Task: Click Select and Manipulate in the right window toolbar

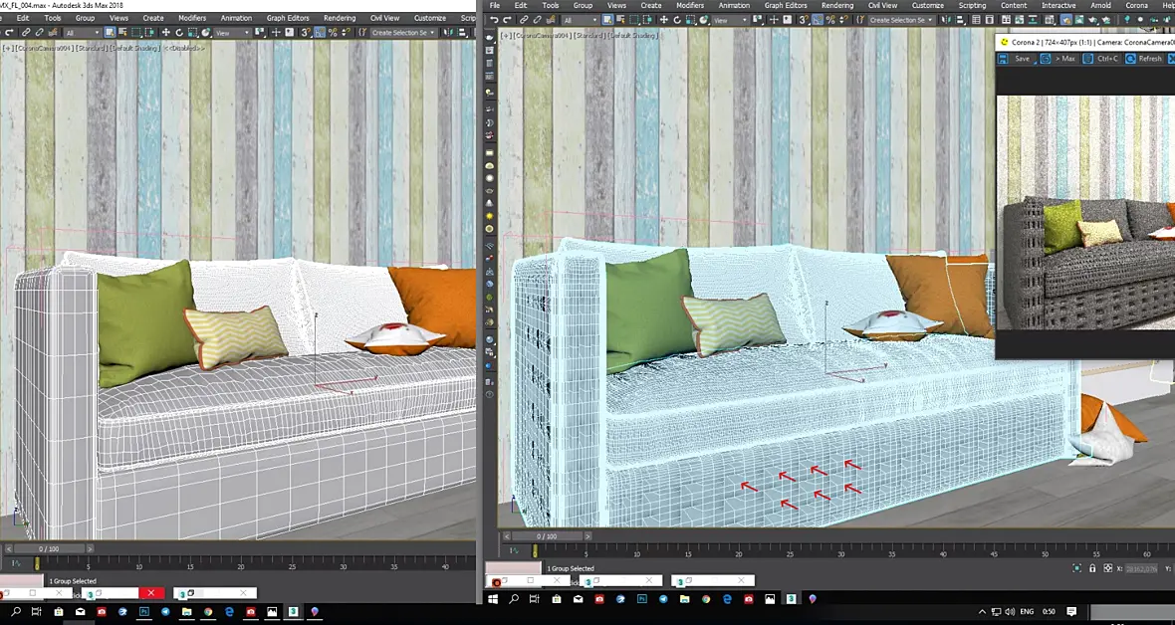Action: tap(774, 20)
